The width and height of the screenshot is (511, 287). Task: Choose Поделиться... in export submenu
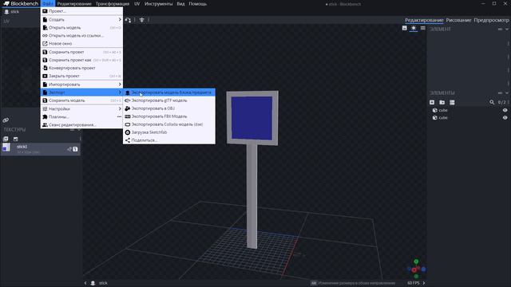[169, 140]
